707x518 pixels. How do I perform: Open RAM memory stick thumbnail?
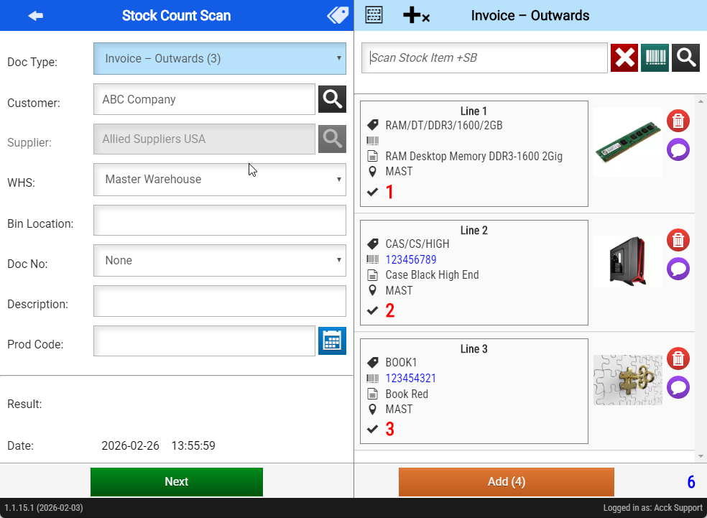[x=628, y=142]
